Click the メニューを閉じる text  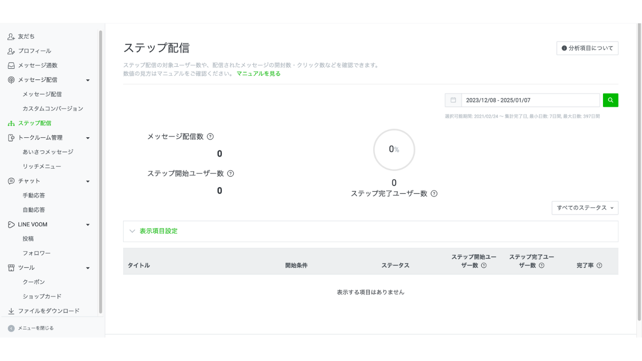coord(36,328)
